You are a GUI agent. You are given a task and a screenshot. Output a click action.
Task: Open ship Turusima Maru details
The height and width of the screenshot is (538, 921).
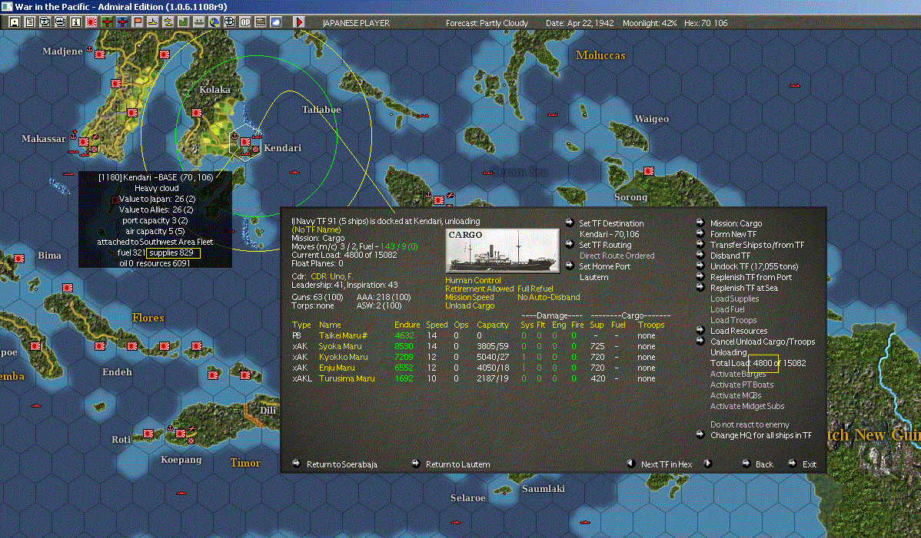point(347,378)
